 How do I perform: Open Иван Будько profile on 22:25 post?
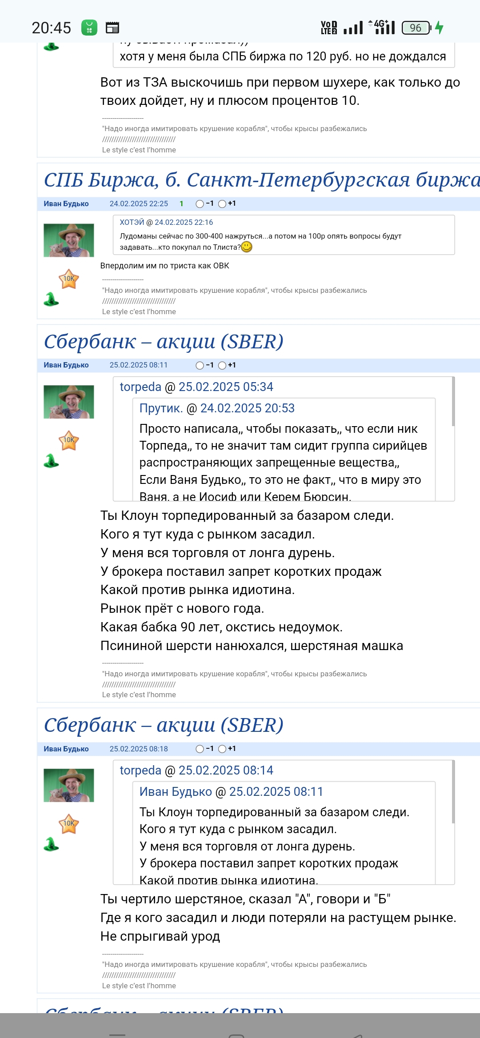coord(66,204)
